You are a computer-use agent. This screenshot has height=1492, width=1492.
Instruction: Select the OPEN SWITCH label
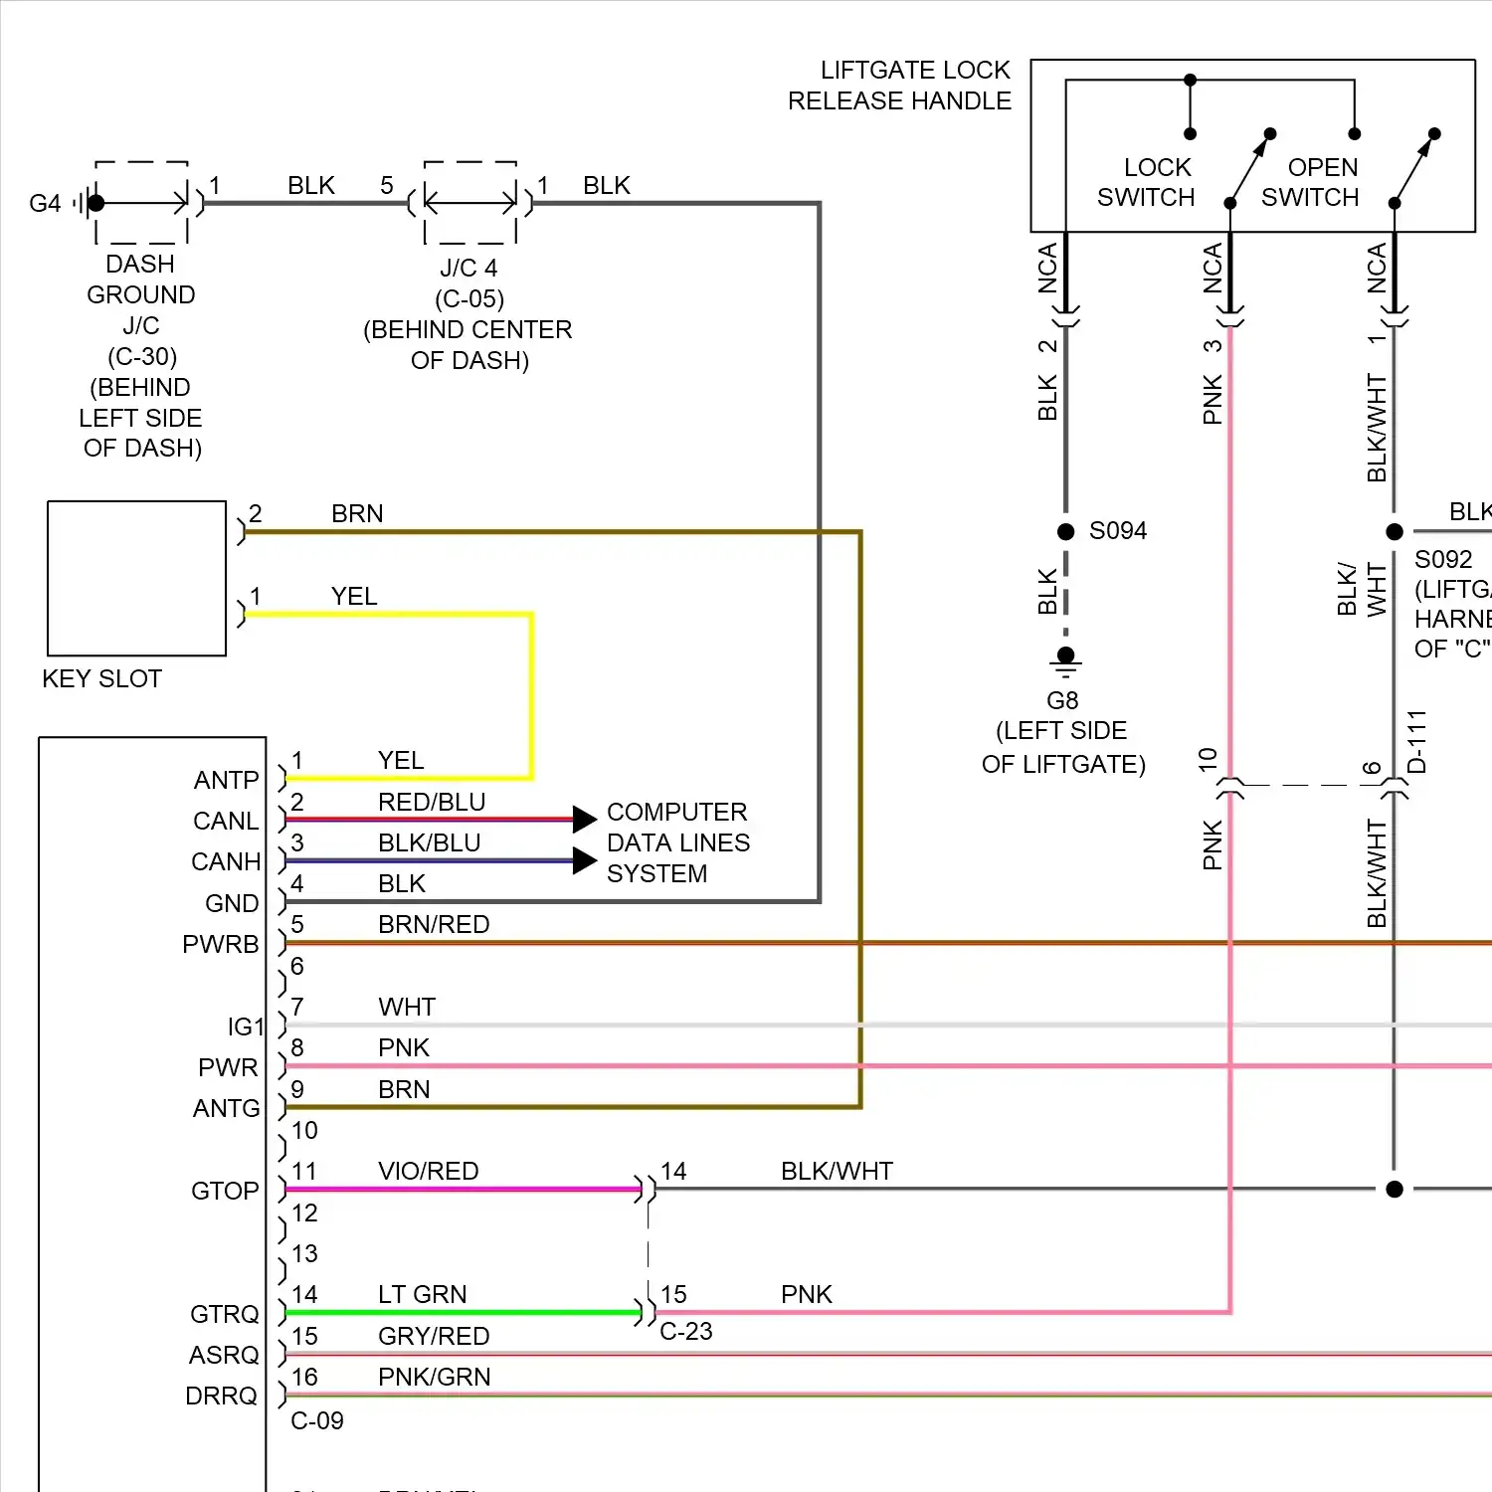[x=1311, y=182]
